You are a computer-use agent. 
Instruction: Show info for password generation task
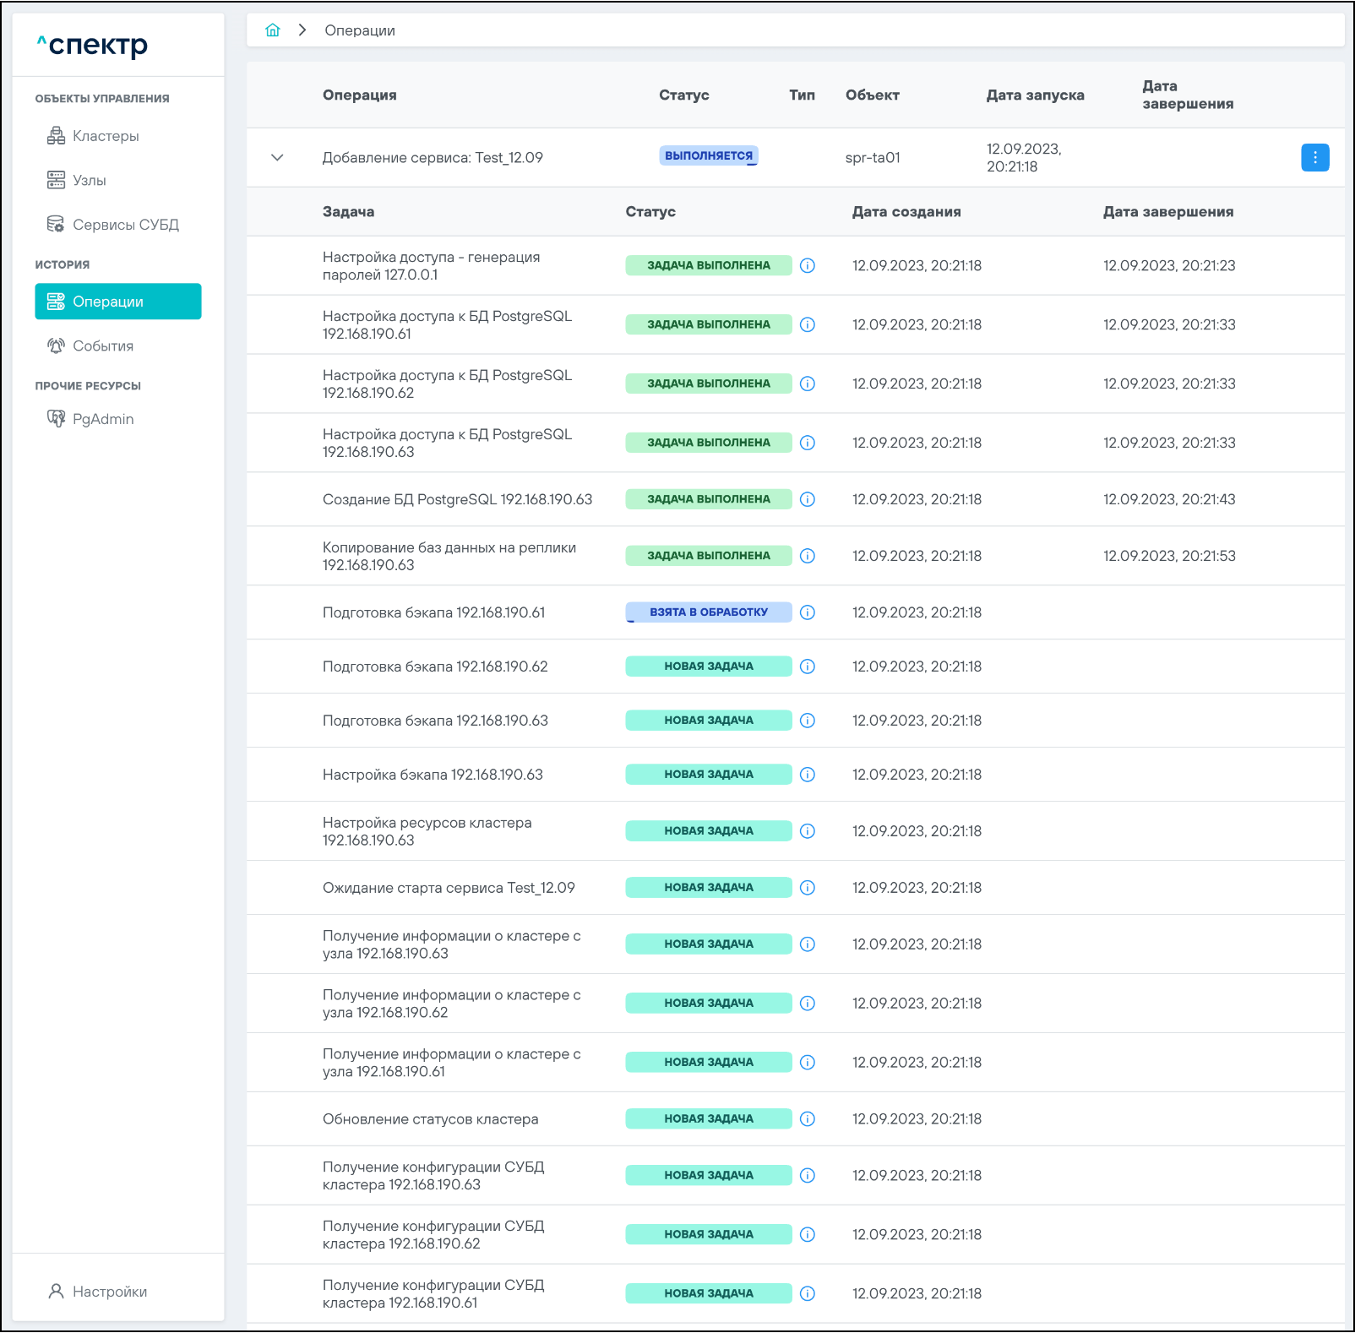808,266
